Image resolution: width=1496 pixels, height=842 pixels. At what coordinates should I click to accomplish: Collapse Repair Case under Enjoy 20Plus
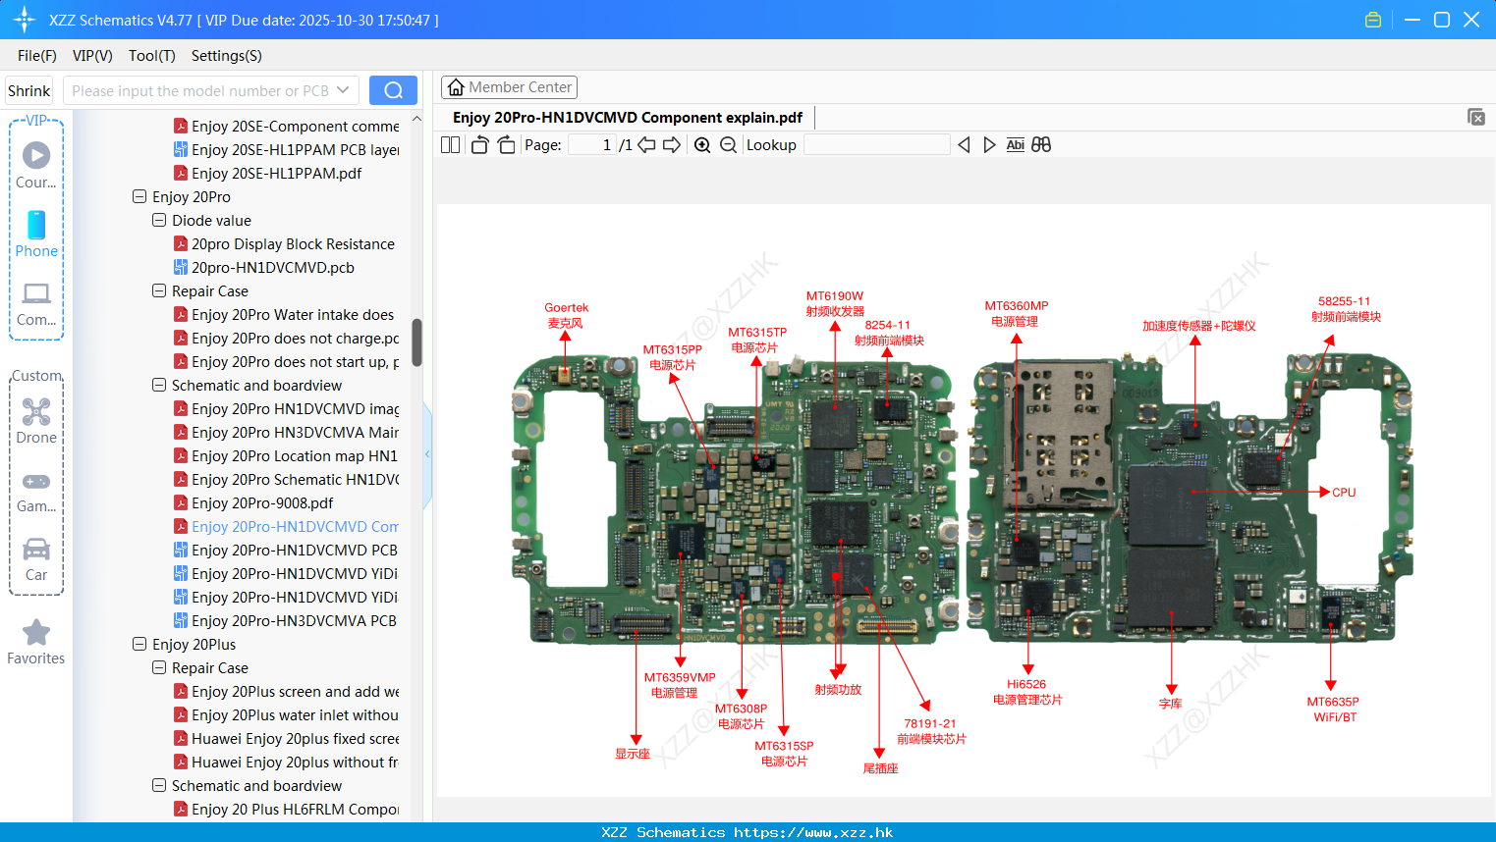(x=159, y=667)
